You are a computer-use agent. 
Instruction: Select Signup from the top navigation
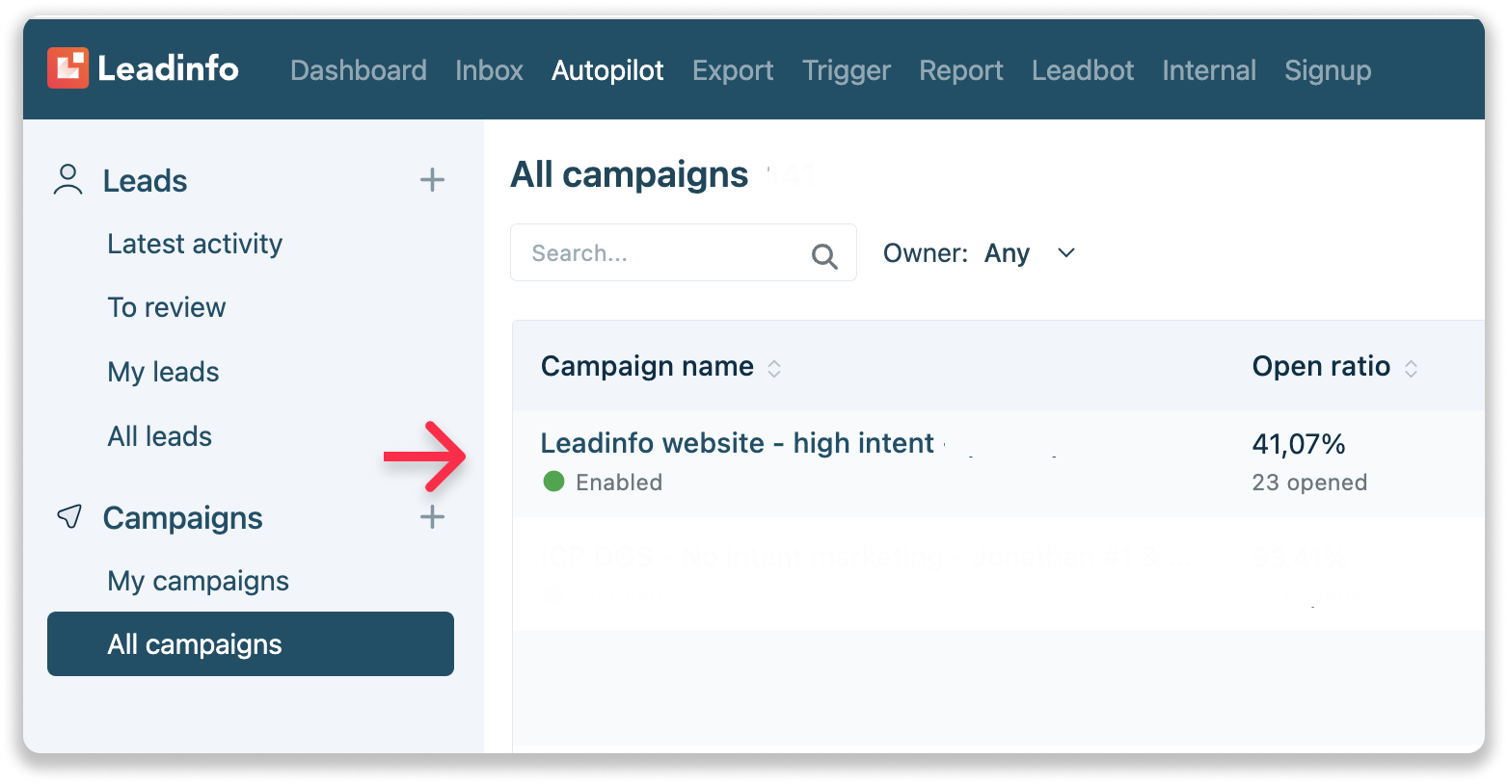(1328, 69)
